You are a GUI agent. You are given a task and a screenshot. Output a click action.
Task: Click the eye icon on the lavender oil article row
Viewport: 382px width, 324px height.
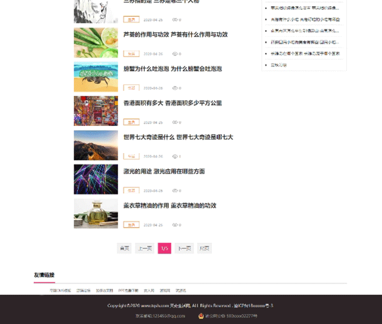(x=175, y=225)
